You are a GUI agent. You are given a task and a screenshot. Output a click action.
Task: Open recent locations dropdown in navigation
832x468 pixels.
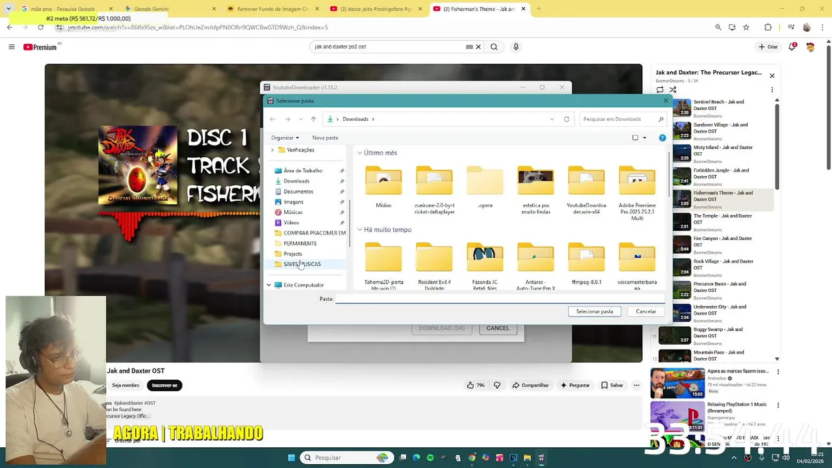point(300,119)
